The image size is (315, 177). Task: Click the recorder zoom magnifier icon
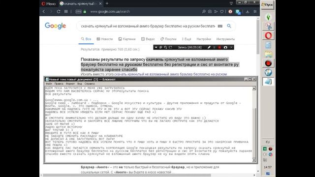165,47
